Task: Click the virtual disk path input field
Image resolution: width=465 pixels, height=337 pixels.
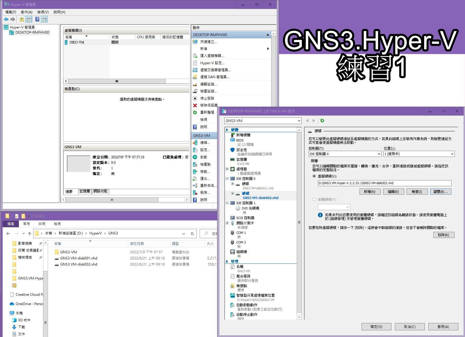Action: point(384,183)
